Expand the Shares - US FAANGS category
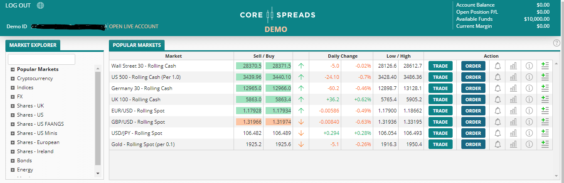This screenshot has width=564, height=183. pos(13,124)
